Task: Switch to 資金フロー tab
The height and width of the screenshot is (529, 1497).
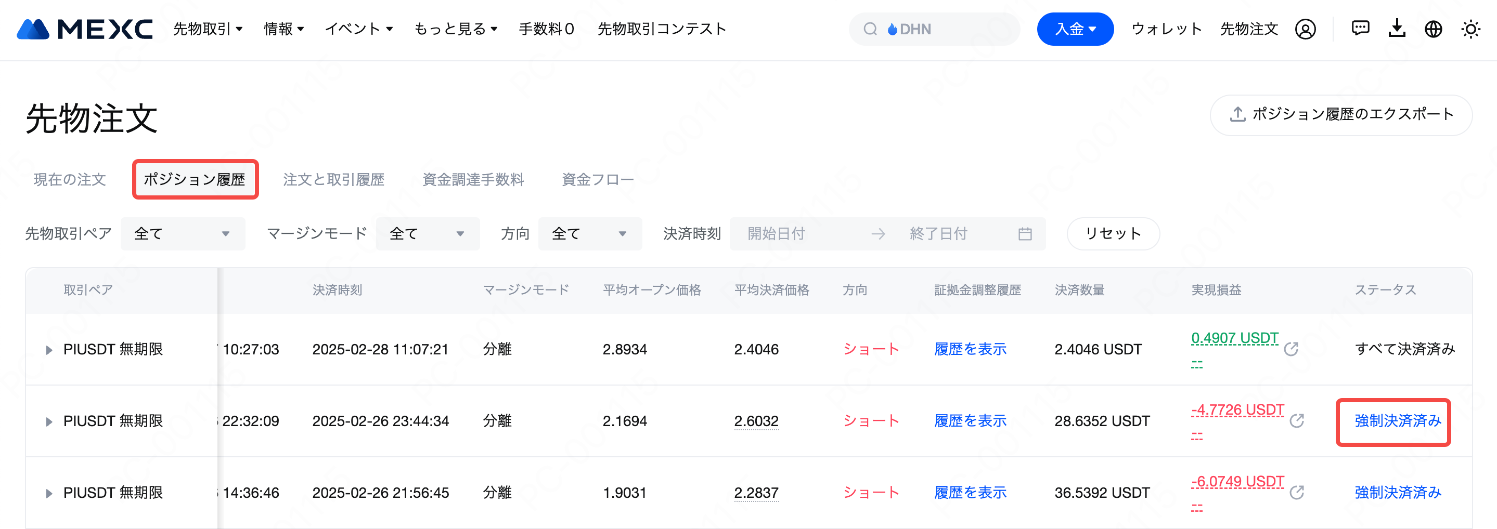Action: point(598,179)
